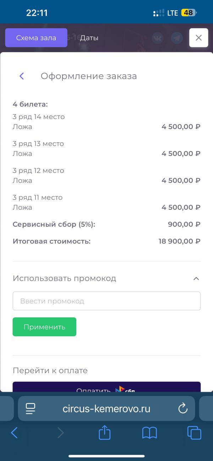Tap Safari's share icon
The width and height of the screenshot is (213, 461).
pyautogui.click(x=105, y=433)
